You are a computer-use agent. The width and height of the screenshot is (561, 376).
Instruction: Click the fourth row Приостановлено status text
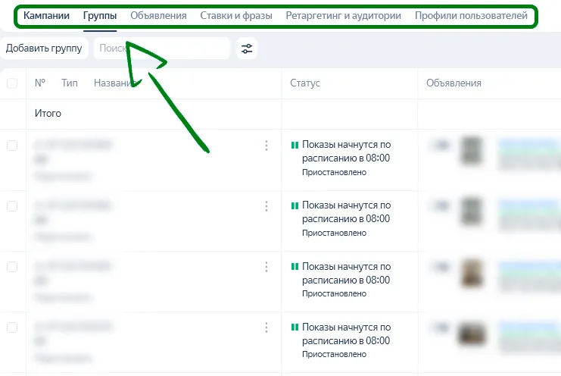coord(334,354)
